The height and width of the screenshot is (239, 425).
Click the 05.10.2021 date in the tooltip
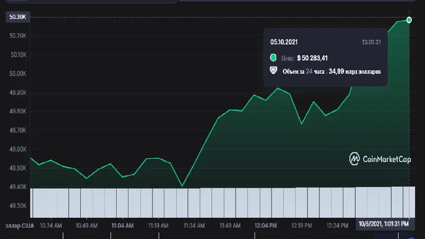click(284, 42)
